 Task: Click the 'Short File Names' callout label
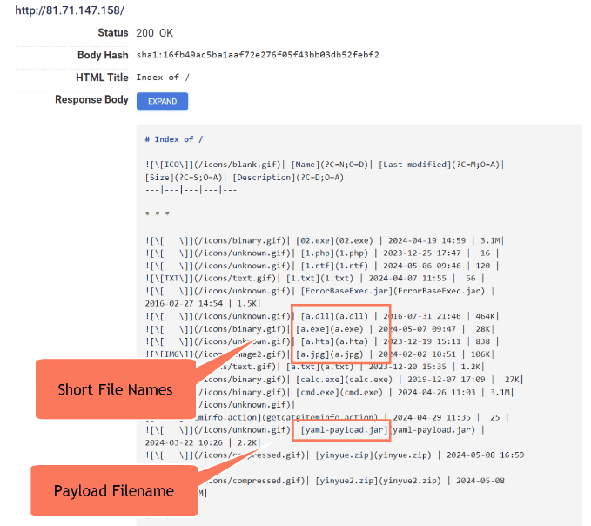point(116,389)
